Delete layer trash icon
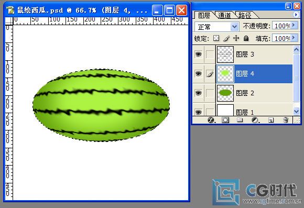Viewport: 304px width, 208px height. tap(286, 120)
